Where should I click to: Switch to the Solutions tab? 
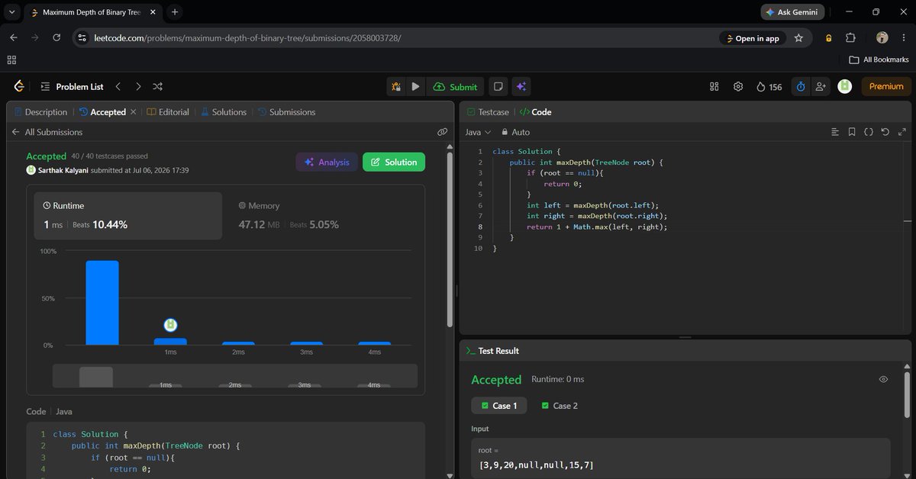[224, 112]
